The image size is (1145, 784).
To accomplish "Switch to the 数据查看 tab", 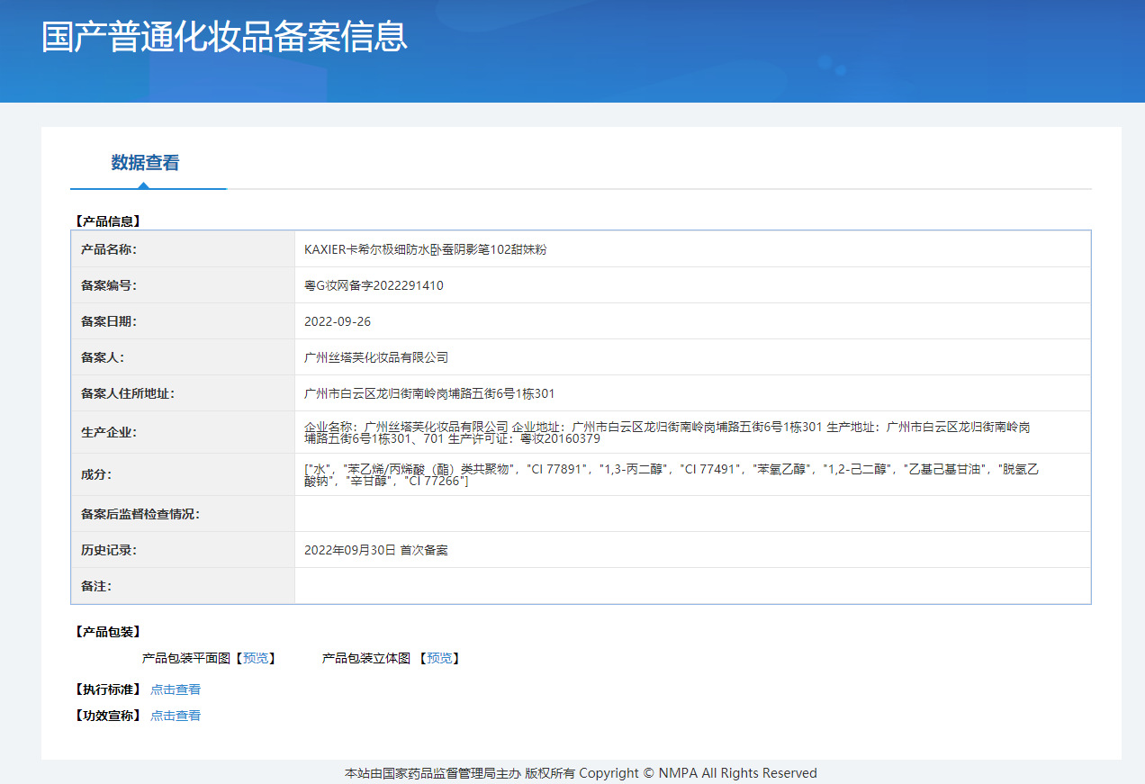I will pos(145,163).
